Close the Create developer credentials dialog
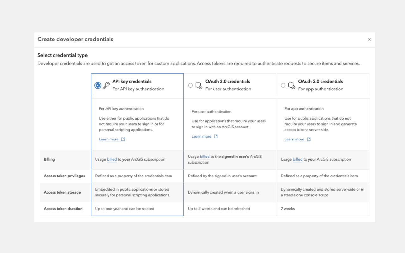405x253 pixels. point(369,40)
